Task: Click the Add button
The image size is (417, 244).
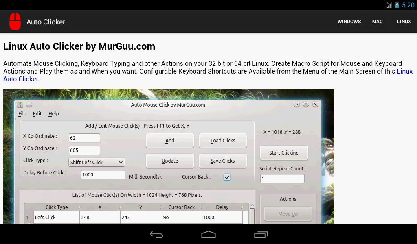Action: pos(170,140)
